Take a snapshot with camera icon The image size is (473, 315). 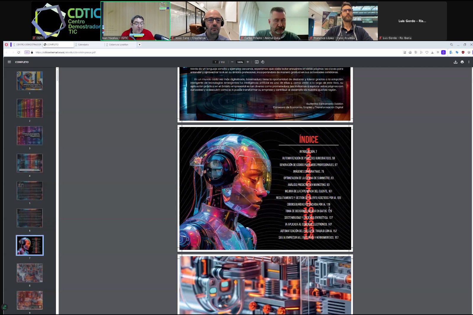[x=410, y=52]
